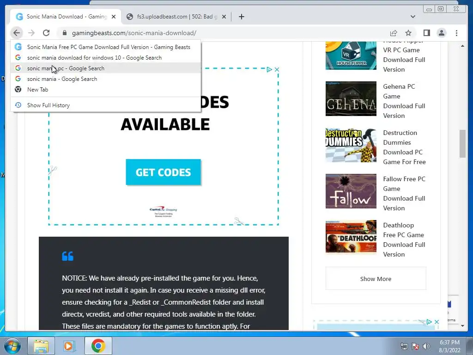Bookmark this page with the star icon
The width and height of the screenshot is (473, 355).
pos(408,33)
